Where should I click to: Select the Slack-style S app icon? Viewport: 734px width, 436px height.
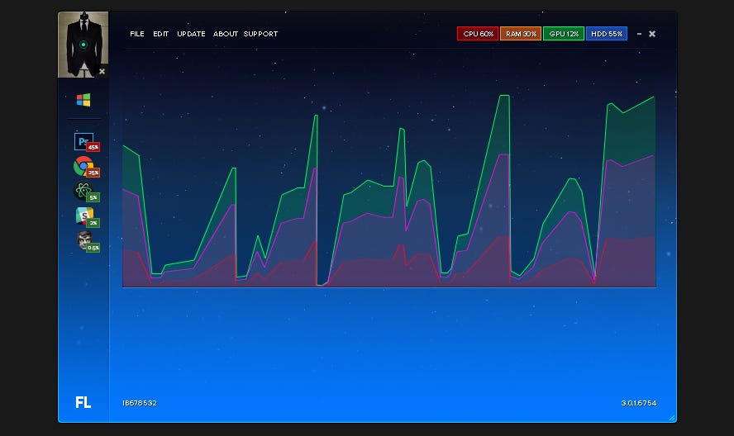point(84,216)
